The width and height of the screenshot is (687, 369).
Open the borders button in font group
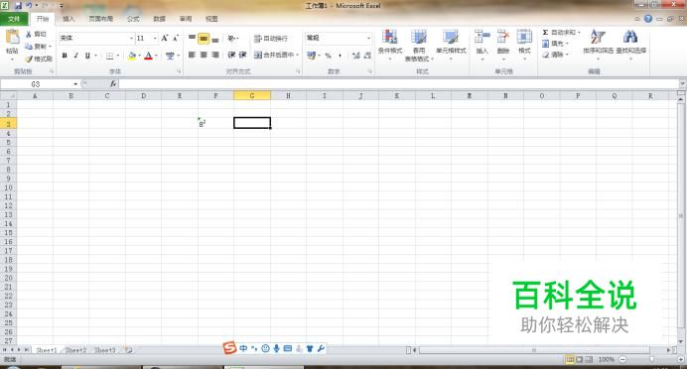click(110, 56)
